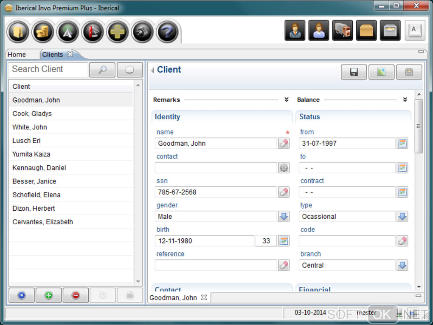
Task: Select Schofield, Elena in client list
Action: (x=71, y=195)
